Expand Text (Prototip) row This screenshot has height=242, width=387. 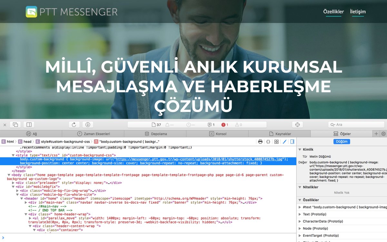pyautogui.click(x=300, y=214)
